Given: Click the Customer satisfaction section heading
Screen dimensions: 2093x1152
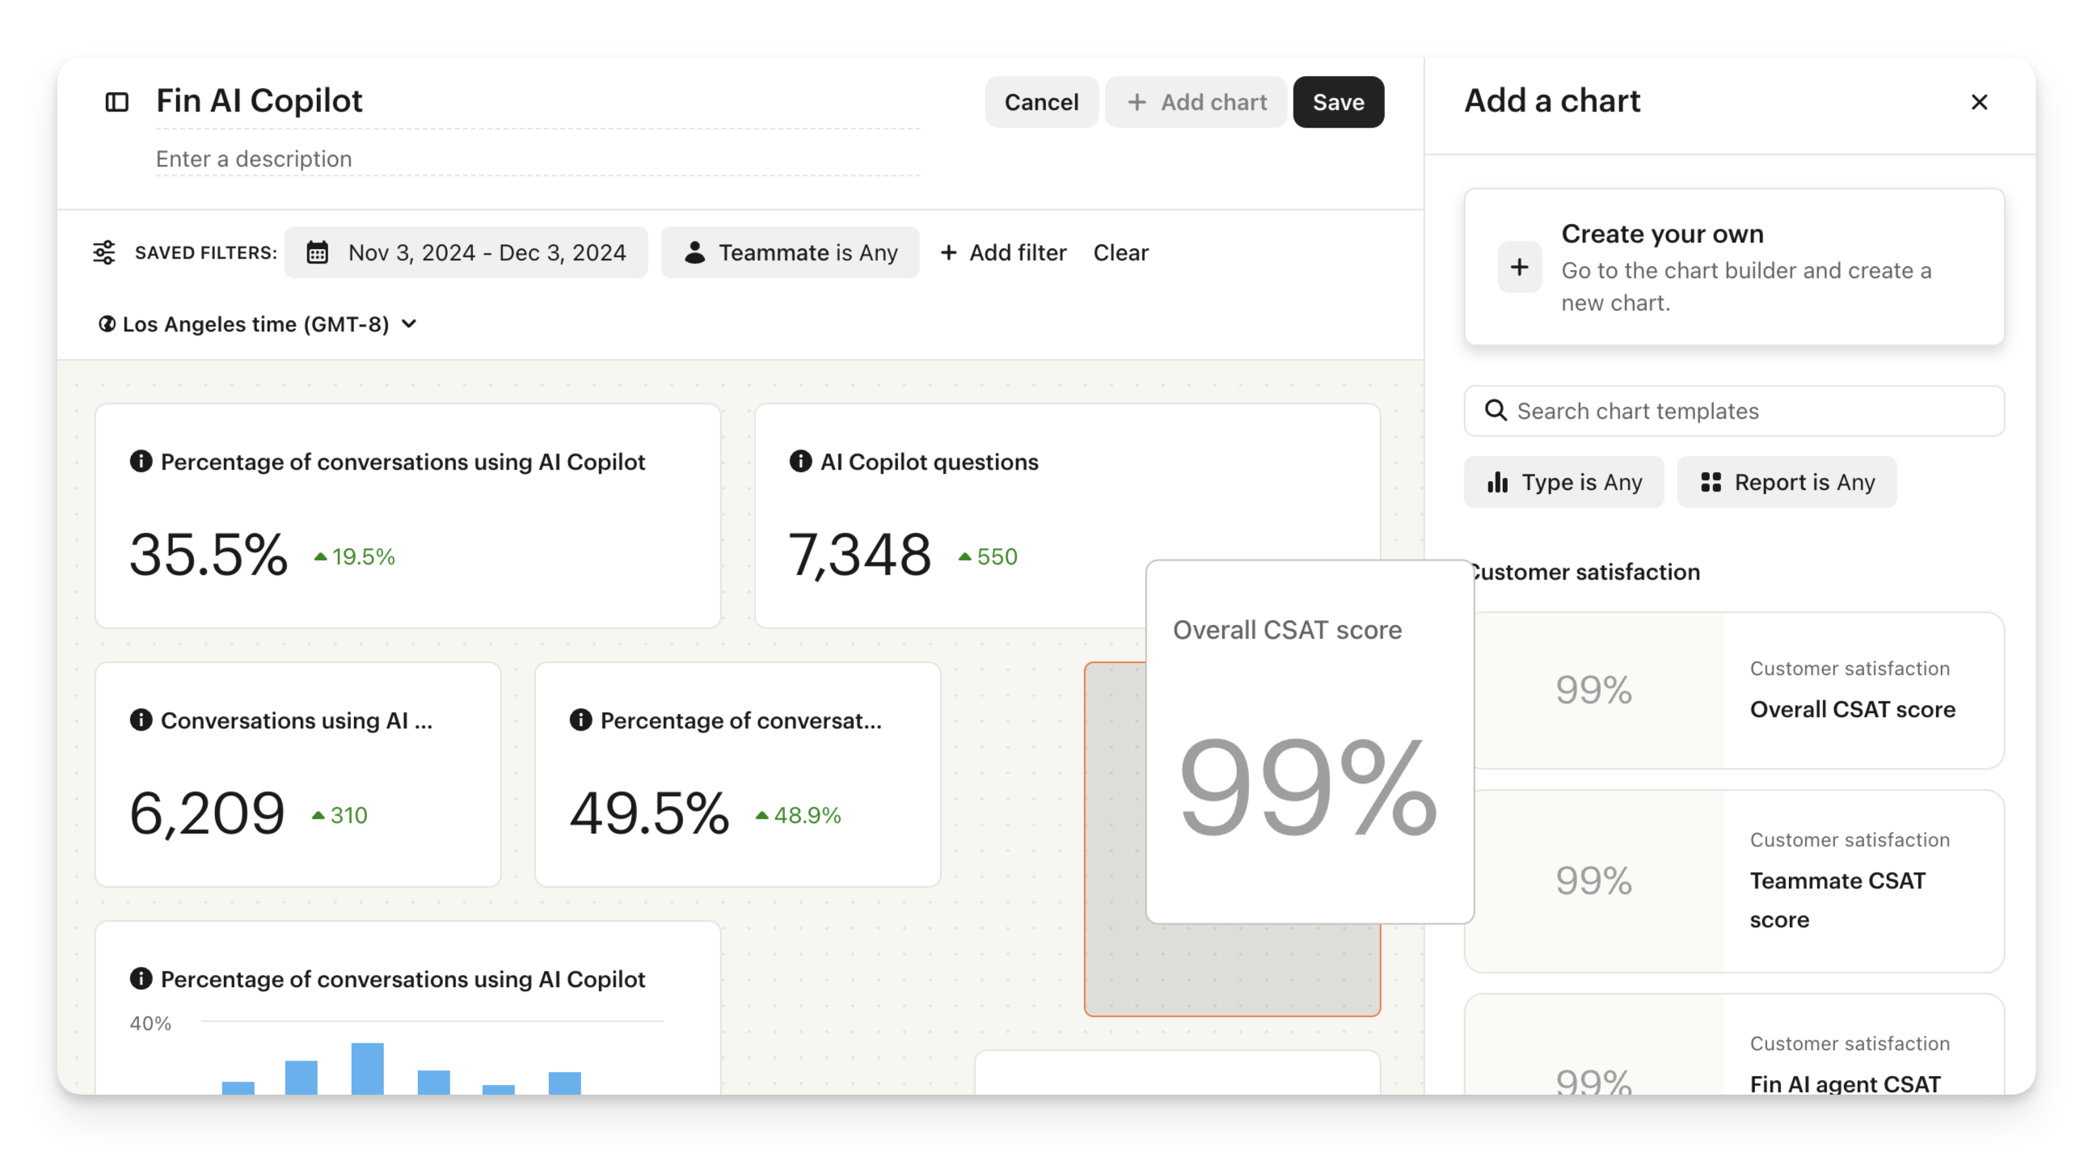Looking at the screenshot, I should click(1587, 571).
